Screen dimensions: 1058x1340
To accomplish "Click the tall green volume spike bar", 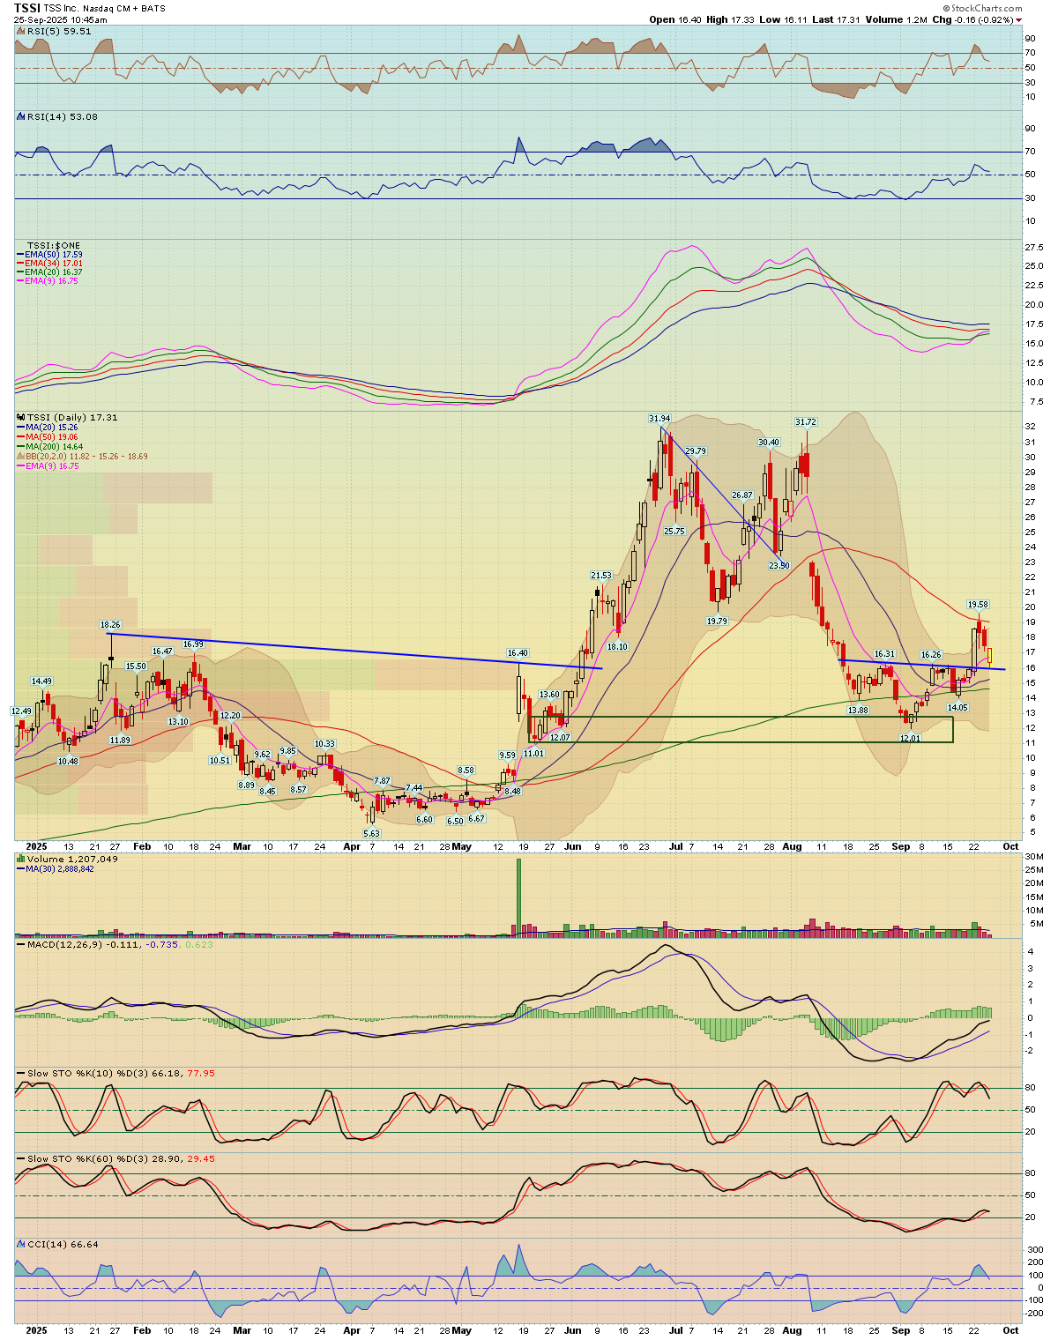I will [518, 897].
